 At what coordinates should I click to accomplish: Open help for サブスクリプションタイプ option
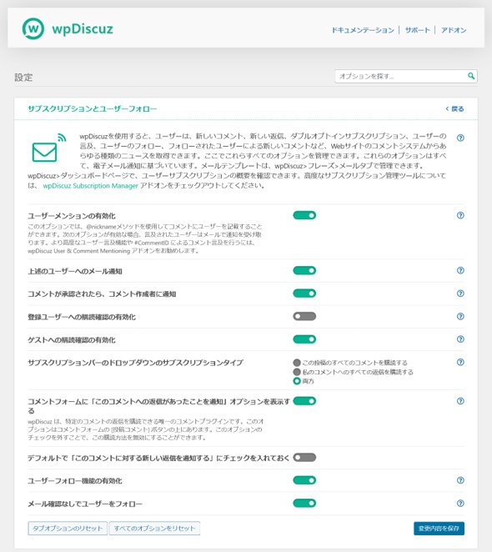pyautogui.click(x=460, y=362)
